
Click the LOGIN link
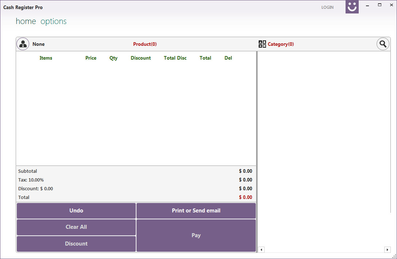[x=327, y=7]
